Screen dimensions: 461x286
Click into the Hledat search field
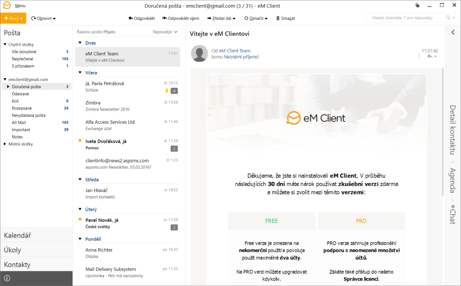pyautogui.click(x=405, y=18)
